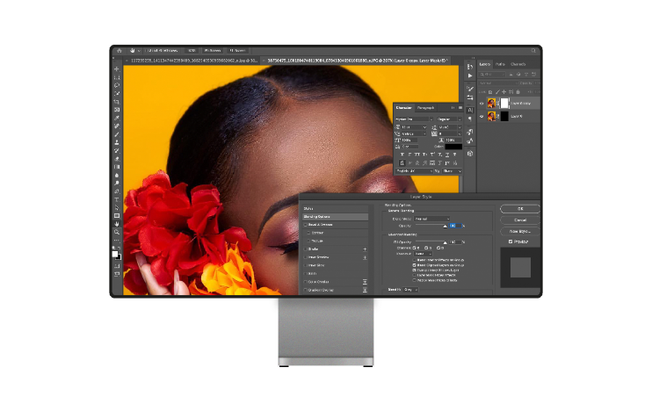652x418 pixels.
Task: Enable the Contour checkbox
Action: (309, 233)
